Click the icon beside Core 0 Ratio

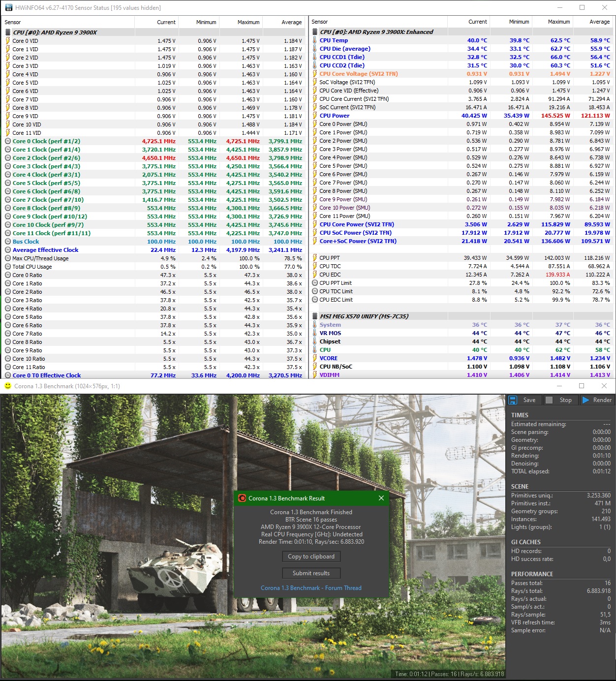point(8,275)
